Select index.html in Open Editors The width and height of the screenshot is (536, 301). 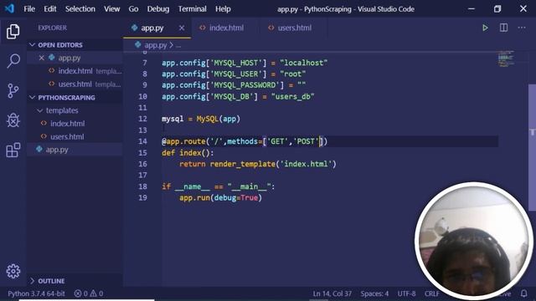[x=75, y=71]
